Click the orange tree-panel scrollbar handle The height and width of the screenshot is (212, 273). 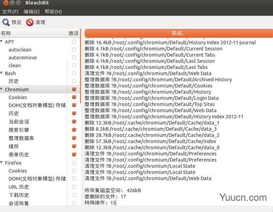point(81,66)
